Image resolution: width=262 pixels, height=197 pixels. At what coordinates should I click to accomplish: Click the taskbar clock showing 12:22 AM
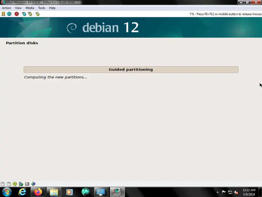pyautogui.click(x=249, y=192)
